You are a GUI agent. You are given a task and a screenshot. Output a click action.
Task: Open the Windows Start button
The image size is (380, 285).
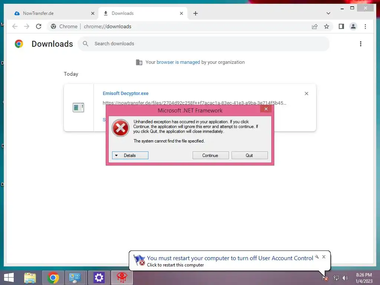[9, 278]
